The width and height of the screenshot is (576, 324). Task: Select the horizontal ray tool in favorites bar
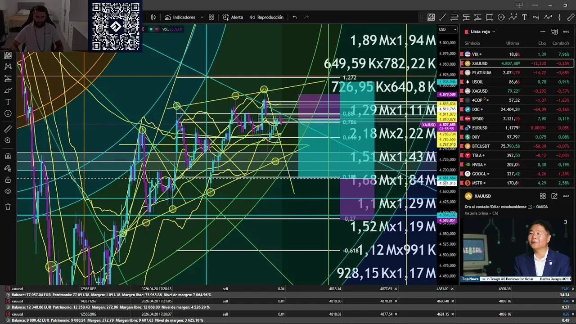[536, 17]
